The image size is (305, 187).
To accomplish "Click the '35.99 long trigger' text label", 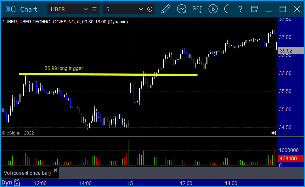I will [64, 68].
